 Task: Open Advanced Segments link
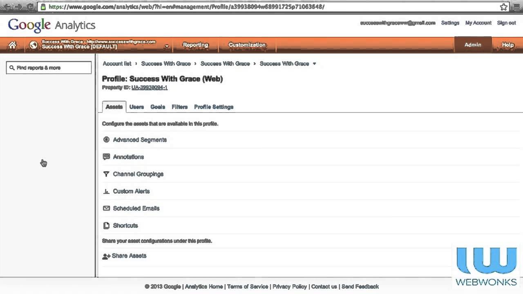coord(140,140)
